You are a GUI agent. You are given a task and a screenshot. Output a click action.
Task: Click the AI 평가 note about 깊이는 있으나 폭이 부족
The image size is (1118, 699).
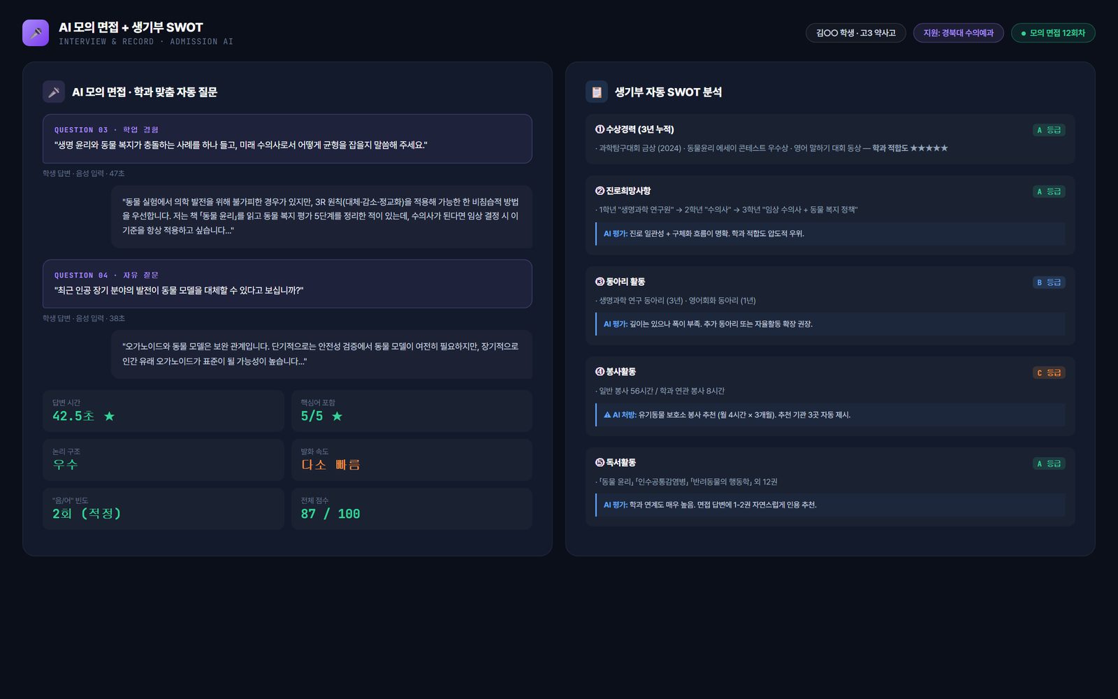pyautogui.click(x=830, y=324)
